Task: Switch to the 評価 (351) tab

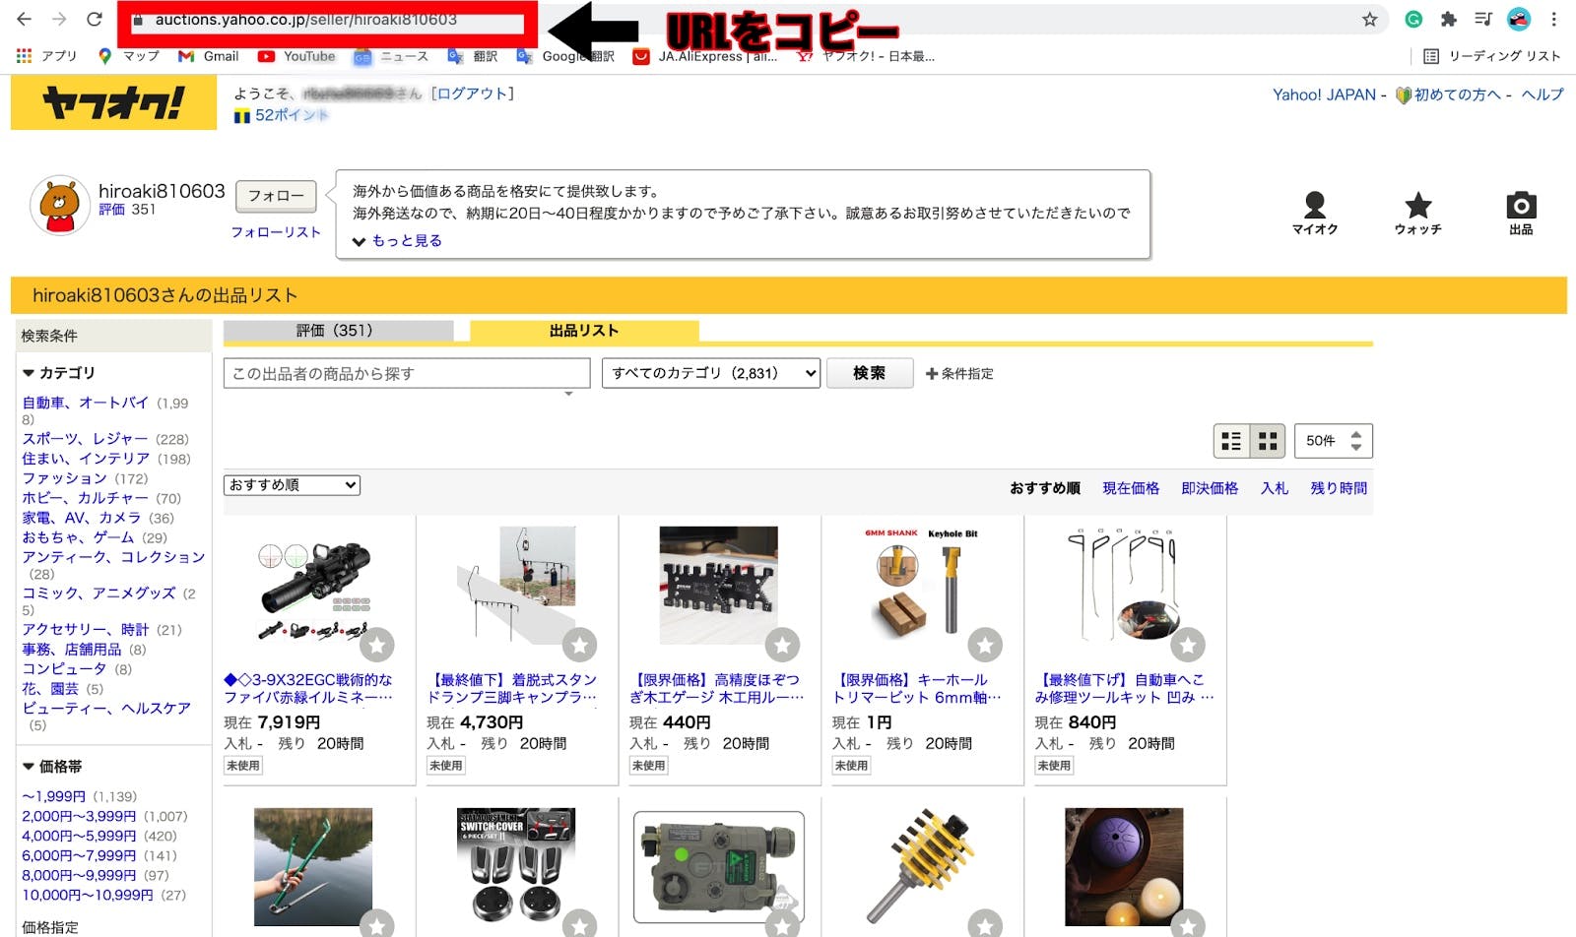Action: 337,331
